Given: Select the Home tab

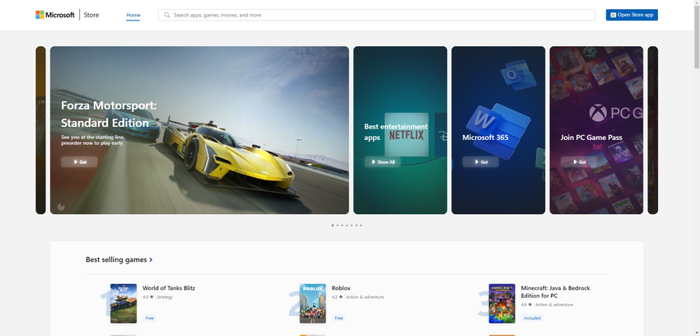Looking at the screenshot, I should 133,15.
